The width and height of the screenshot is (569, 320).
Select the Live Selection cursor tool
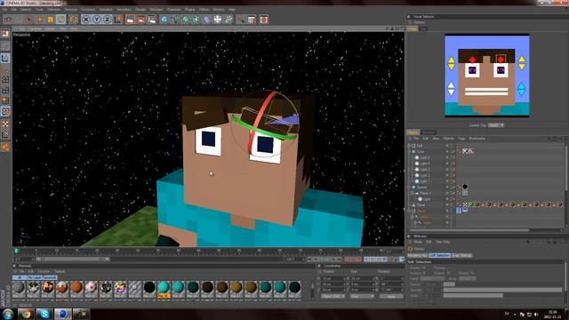(x=28, y=20)
